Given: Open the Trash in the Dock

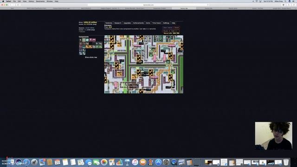Looking at the screenshot, I should [286, 162].
